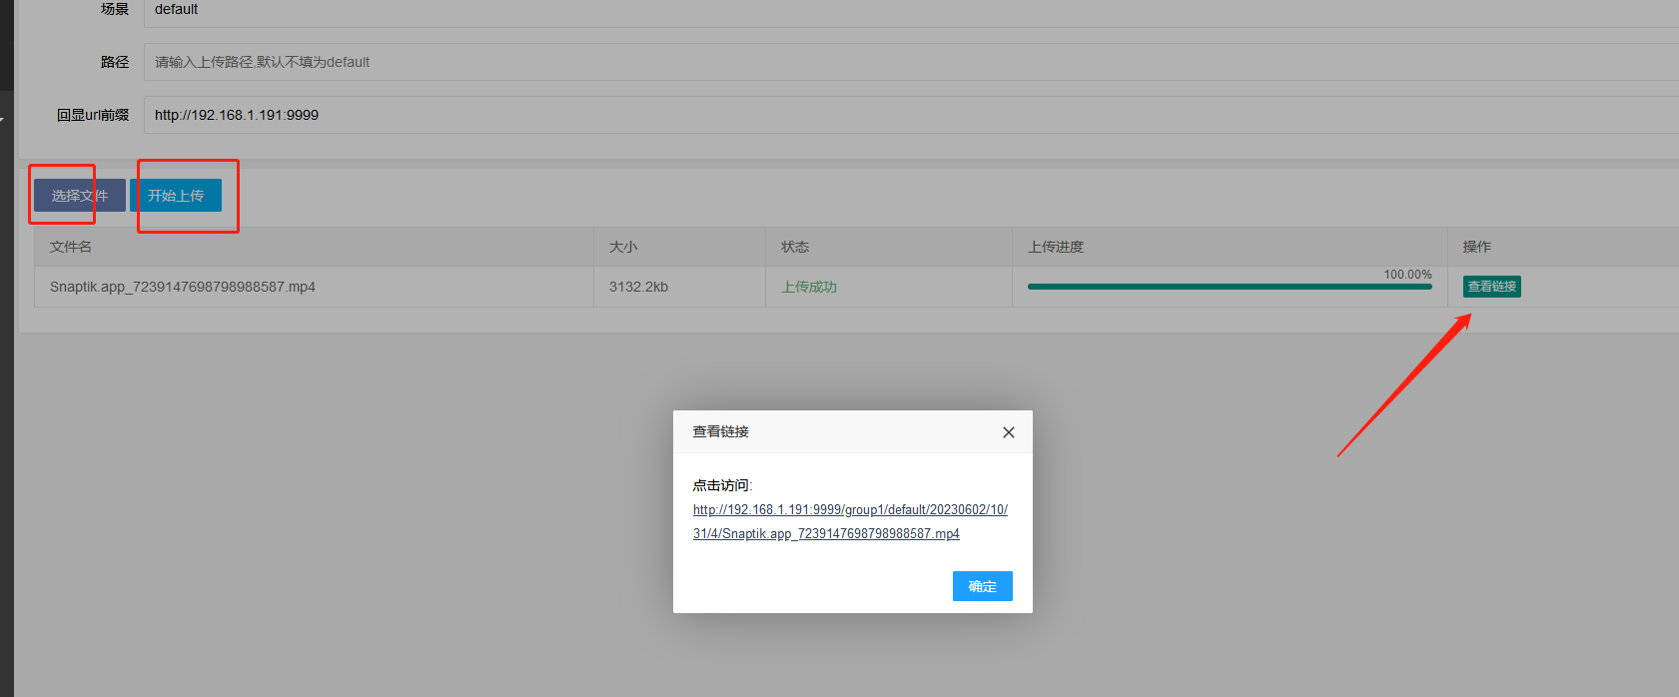Click the 查看链接 dialog title text

(721, 431)
